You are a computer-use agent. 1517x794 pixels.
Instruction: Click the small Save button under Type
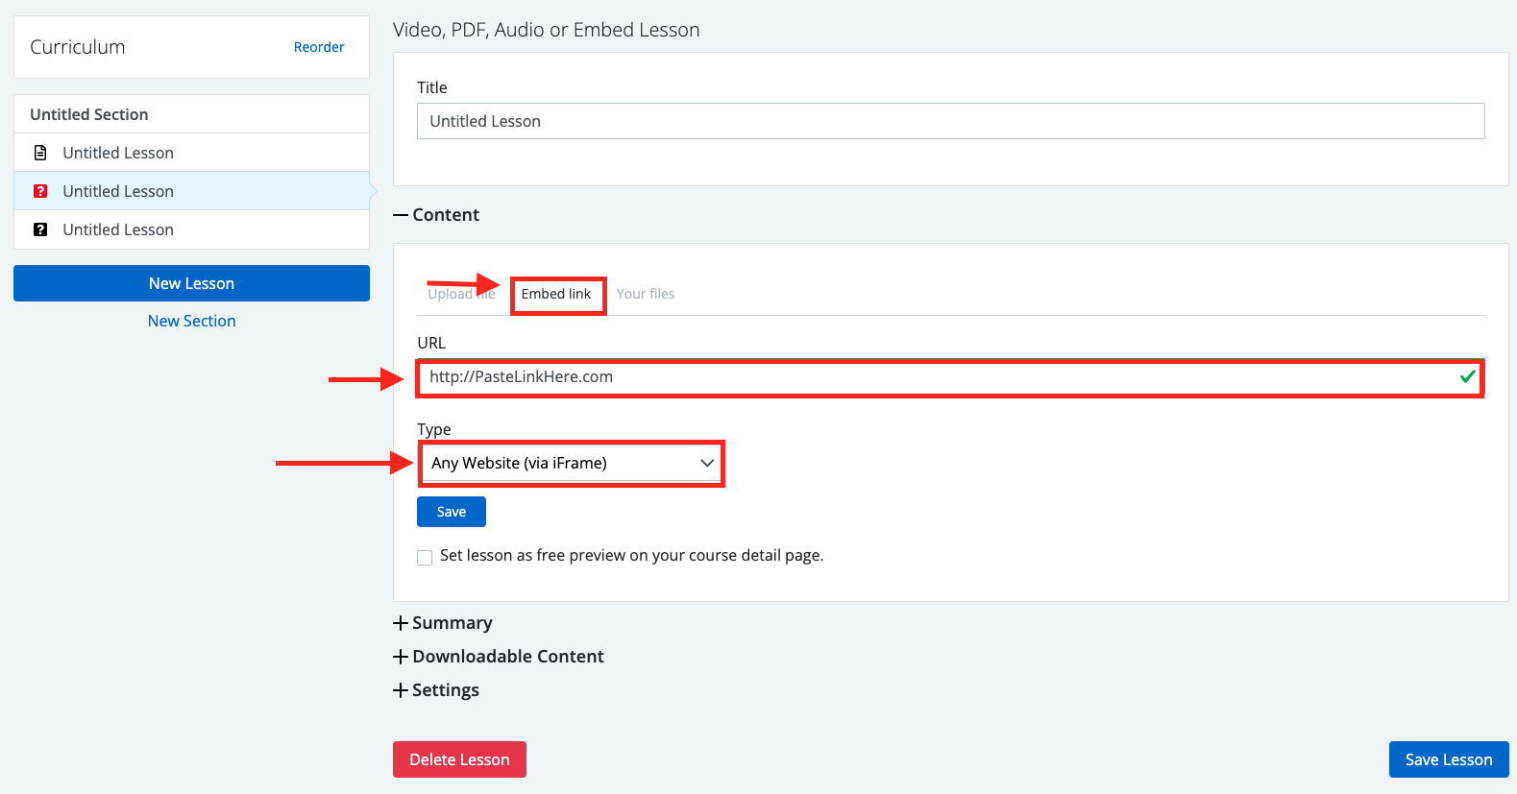[x=451, y=512]
